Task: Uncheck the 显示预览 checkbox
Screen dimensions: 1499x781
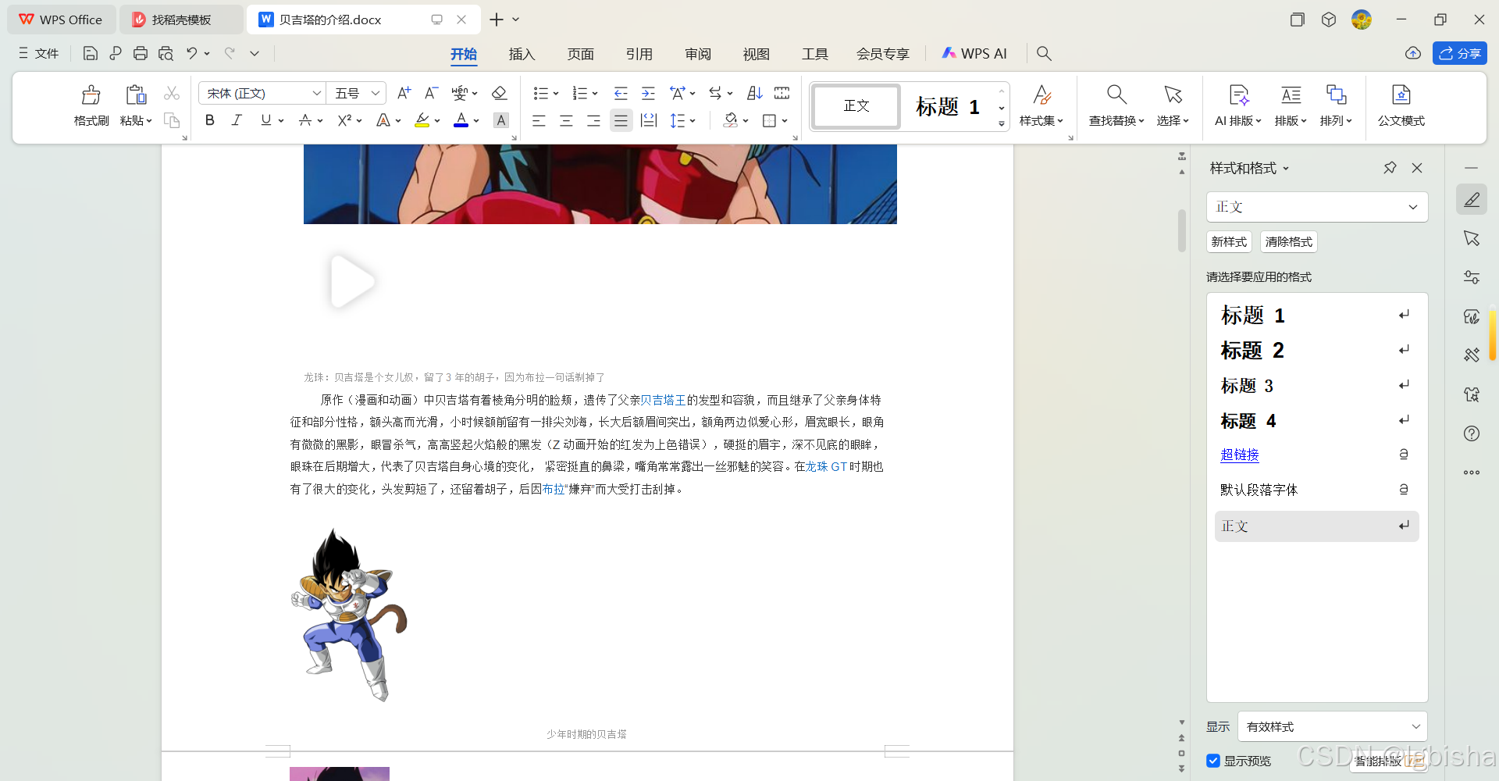Action: point(1213,761)
